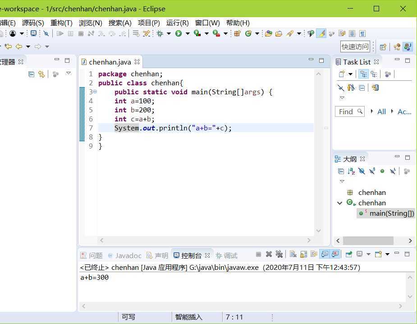Image resolution: width=417 pixels, height=324 pixels.
Task: Click the Search flashlight icon
Action: [x=290, y=33]
